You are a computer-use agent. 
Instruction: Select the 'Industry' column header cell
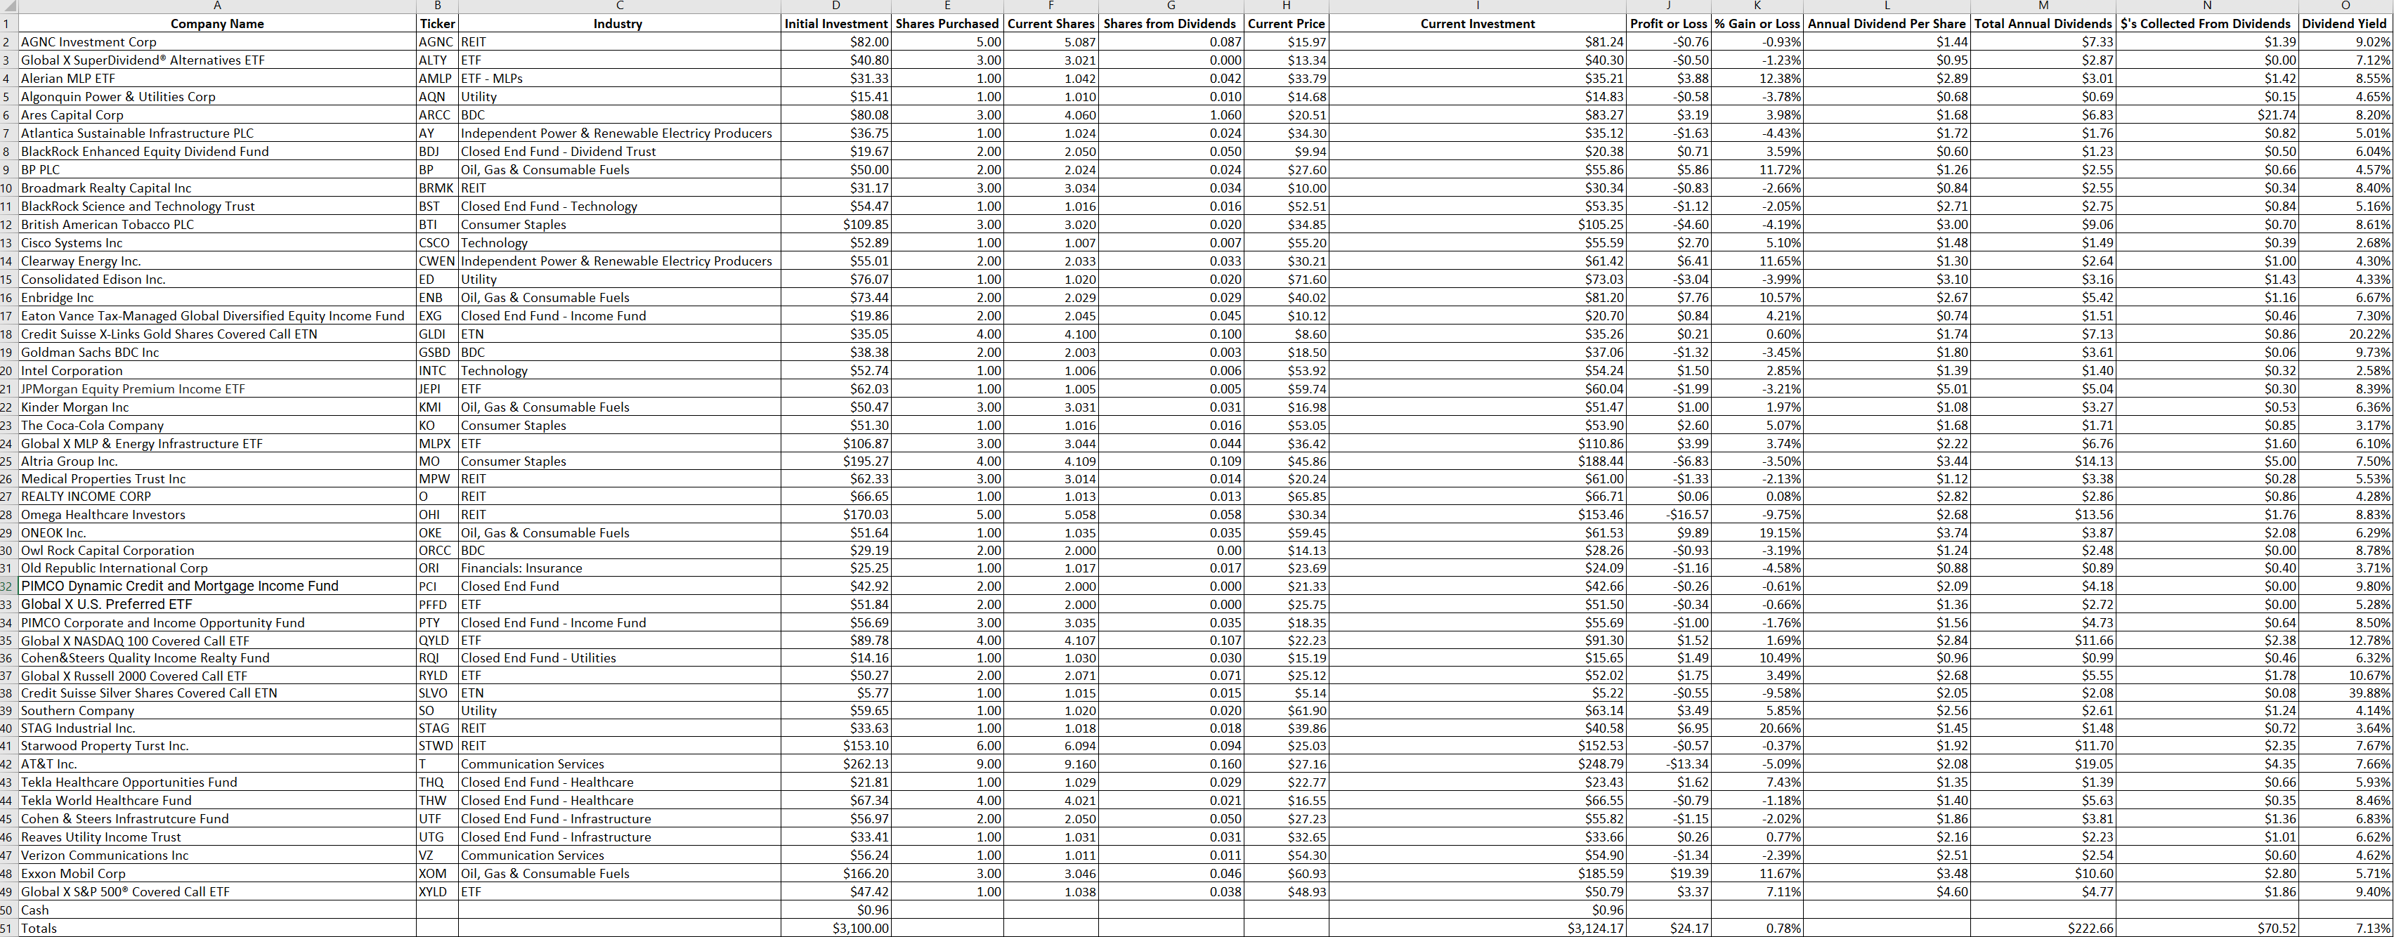(619, 23)
